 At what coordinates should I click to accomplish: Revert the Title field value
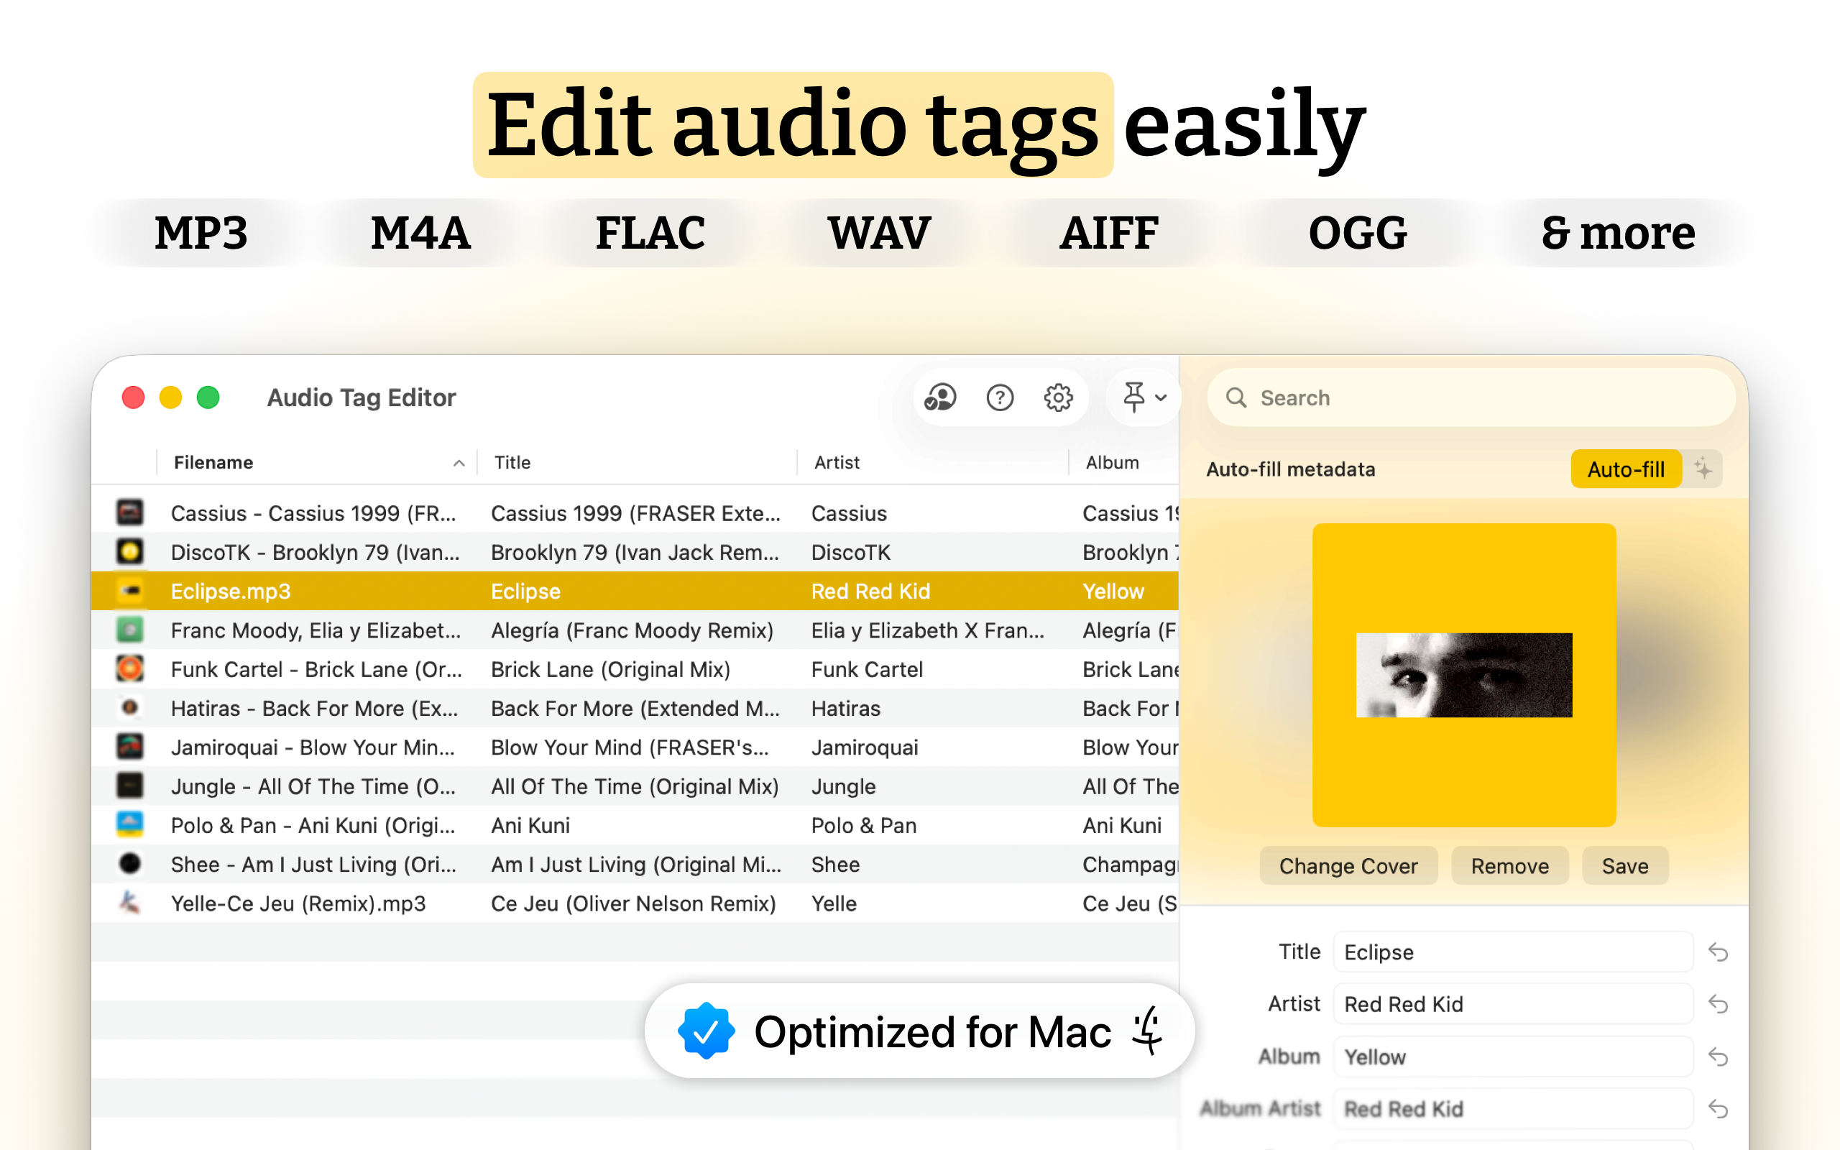(1719, 952)
